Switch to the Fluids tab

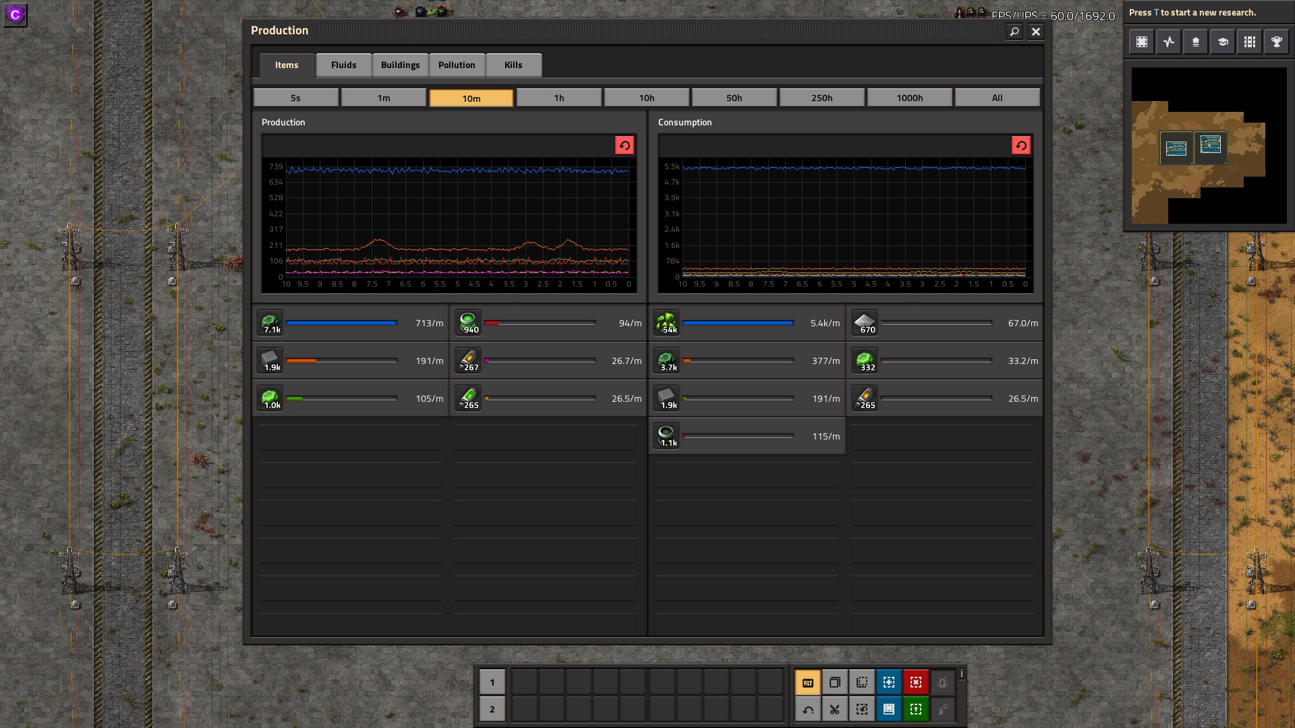[x=343, y=65]
